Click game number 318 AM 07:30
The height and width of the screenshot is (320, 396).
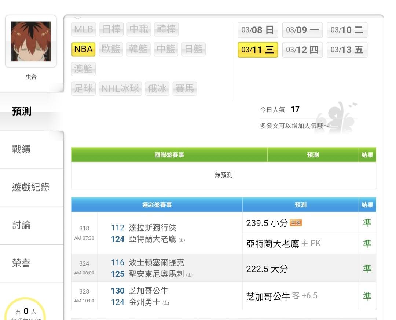click(x=84, y=233)
